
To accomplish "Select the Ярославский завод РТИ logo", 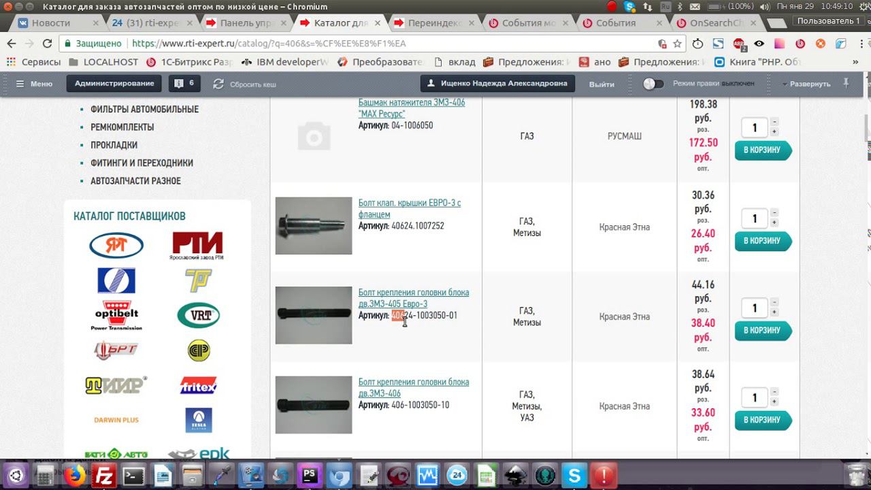I will point(197,246).
